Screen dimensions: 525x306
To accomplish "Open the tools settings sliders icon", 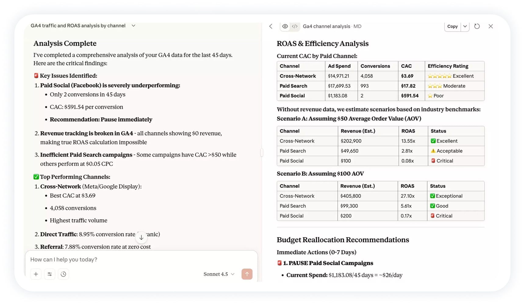I will [49, 274].
